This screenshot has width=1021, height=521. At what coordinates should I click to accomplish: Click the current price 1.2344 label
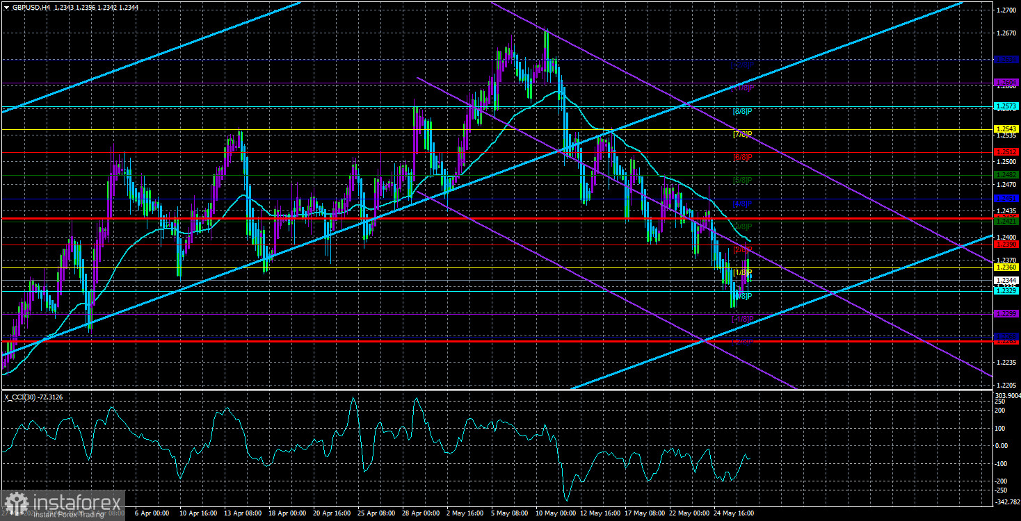pos(1006,281)
